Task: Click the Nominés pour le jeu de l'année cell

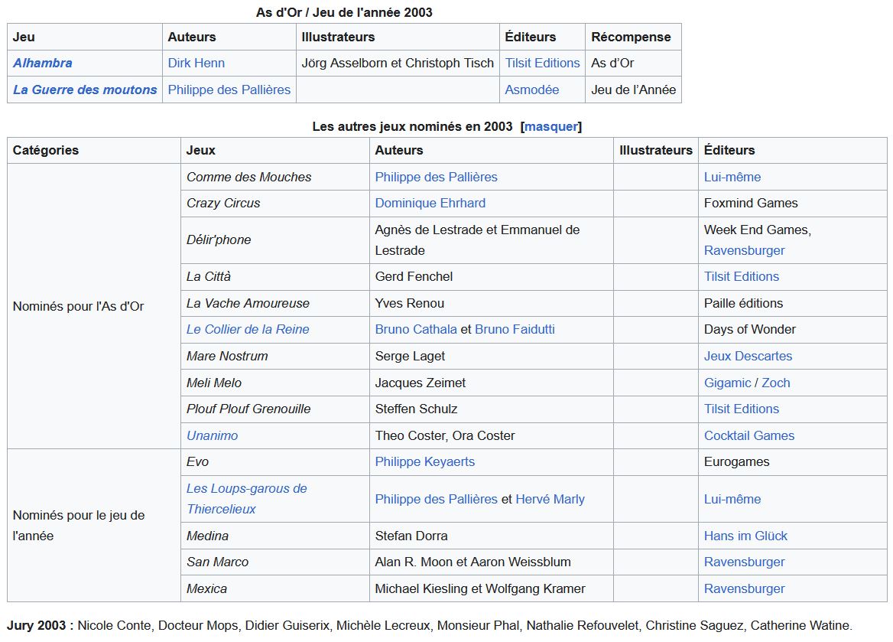Action: pyautogui.click(x=94, y=526)
